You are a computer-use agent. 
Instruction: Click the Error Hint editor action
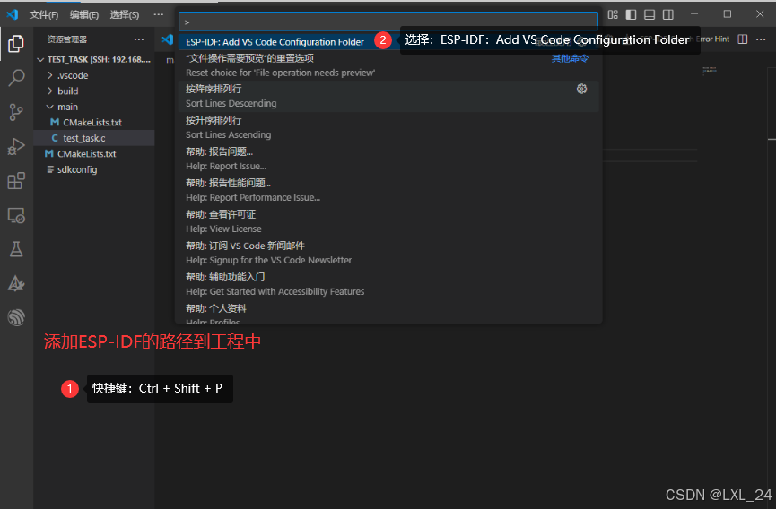712,39
